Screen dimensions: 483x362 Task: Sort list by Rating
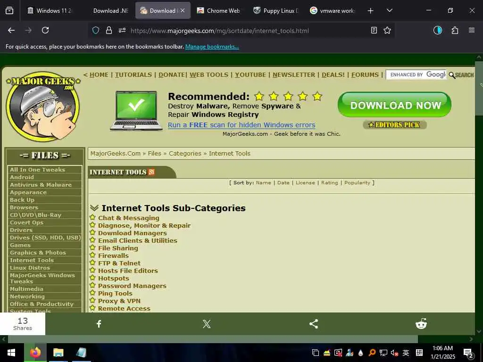330,183
